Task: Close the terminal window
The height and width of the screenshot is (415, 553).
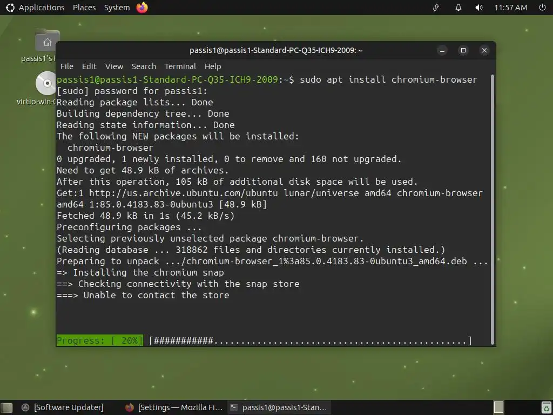Action: pos(484,50)
